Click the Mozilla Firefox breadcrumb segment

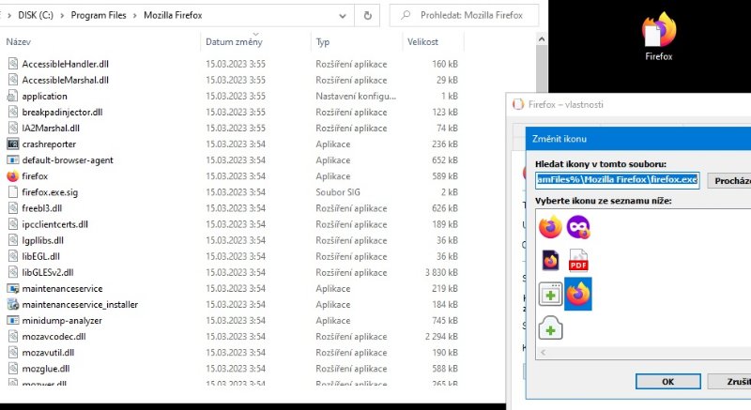pos(173,15)
